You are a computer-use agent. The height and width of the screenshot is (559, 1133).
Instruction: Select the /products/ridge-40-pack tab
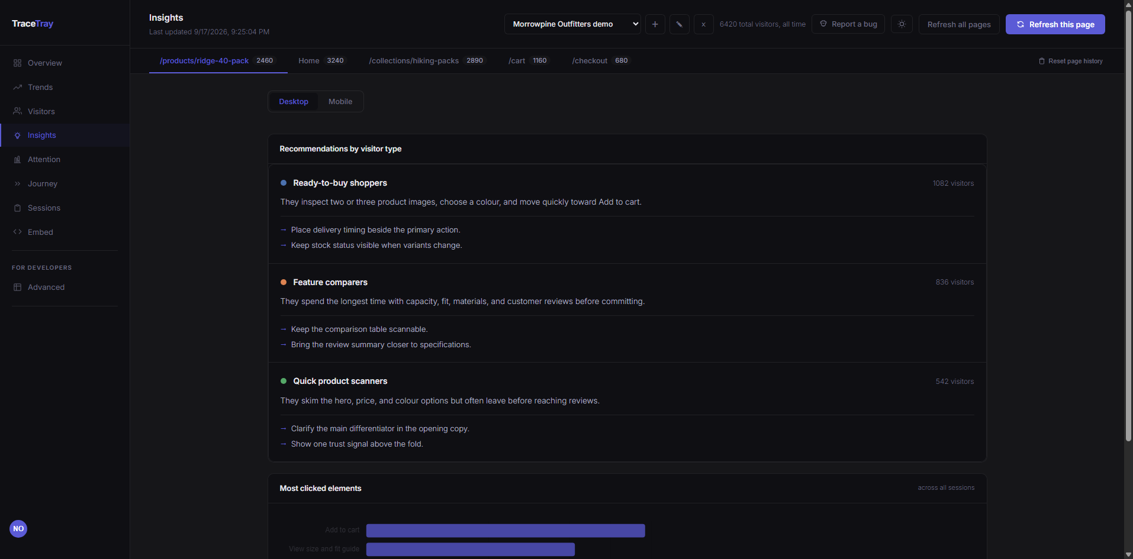(x=218, y=61)
